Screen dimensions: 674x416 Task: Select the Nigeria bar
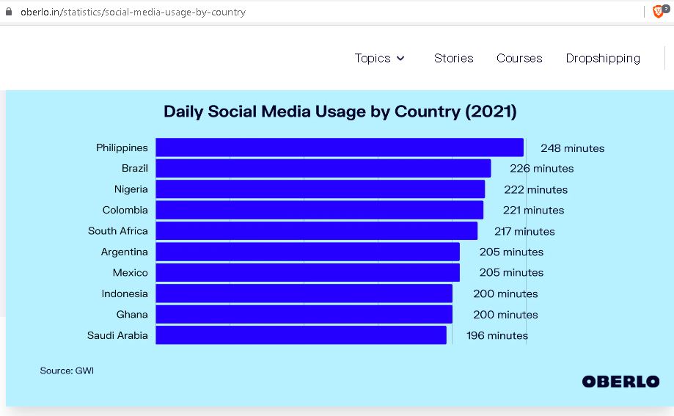click(320, 189)
